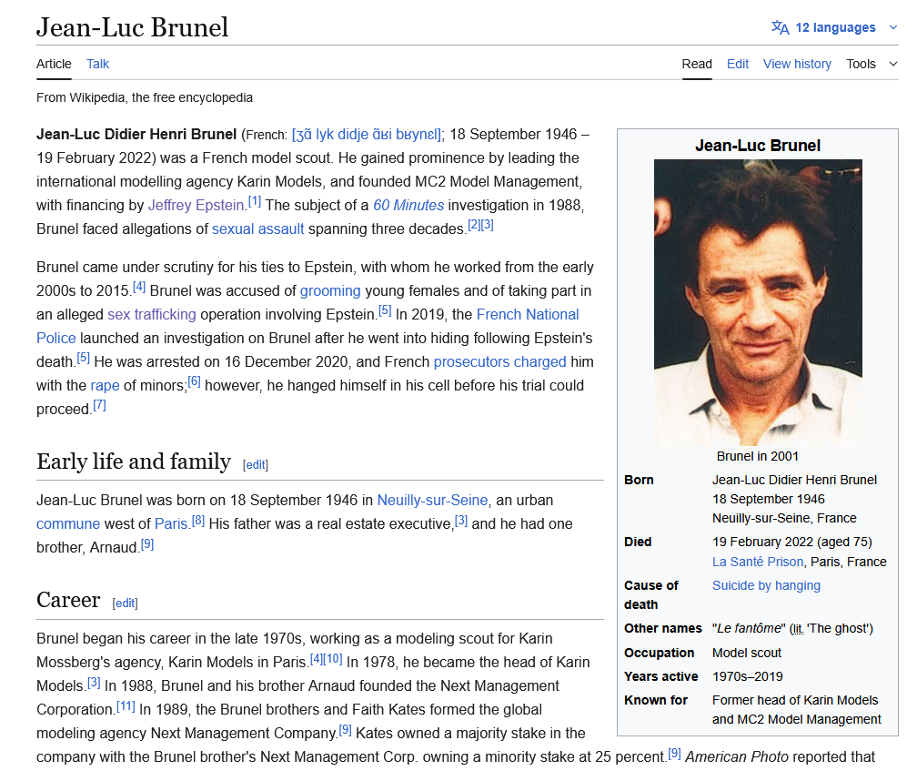The image size is (907, 771).
Task: Click the 'Years active' infobox label
Action: coord(661,676)
